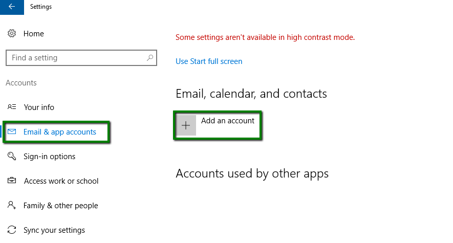Image resolution: width=453 pixels, height=243 pixels.
Task: Click the plus icon to add account
Action: coord(186,125)
